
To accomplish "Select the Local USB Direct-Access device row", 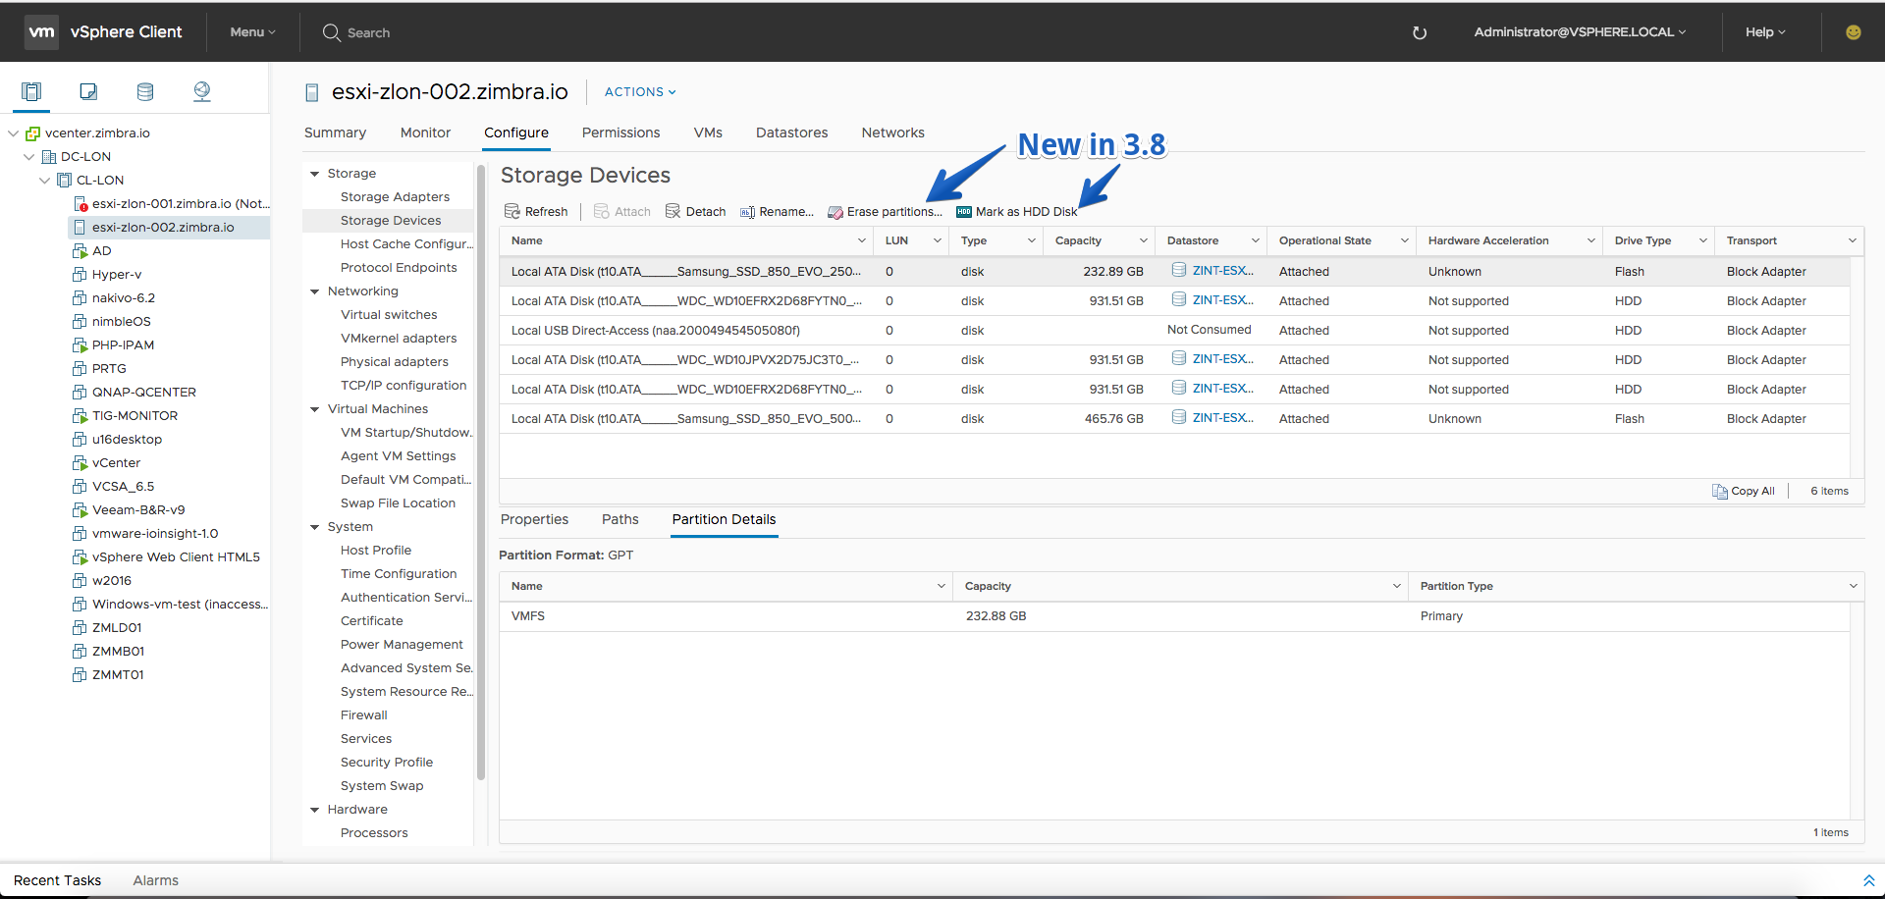I will [1174, 331].
